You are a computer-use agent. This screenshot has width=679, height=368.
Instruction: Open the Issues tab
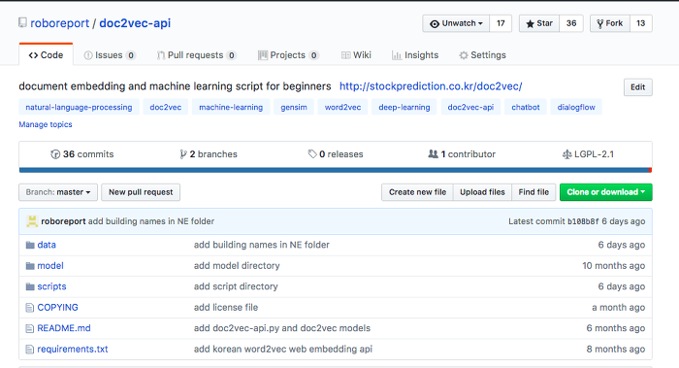[110, 55]
